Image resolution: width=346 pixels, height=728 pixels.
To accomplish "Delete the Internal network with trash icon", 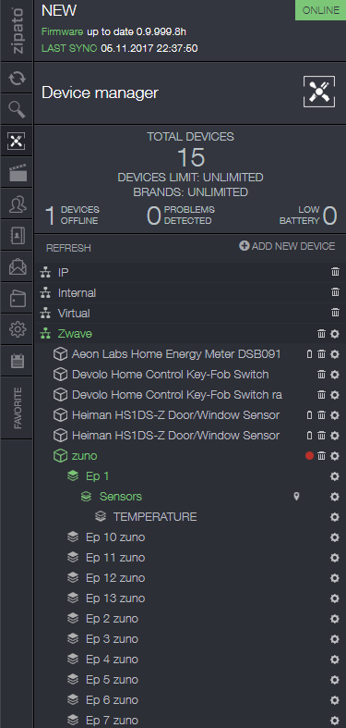I will 335,292.
